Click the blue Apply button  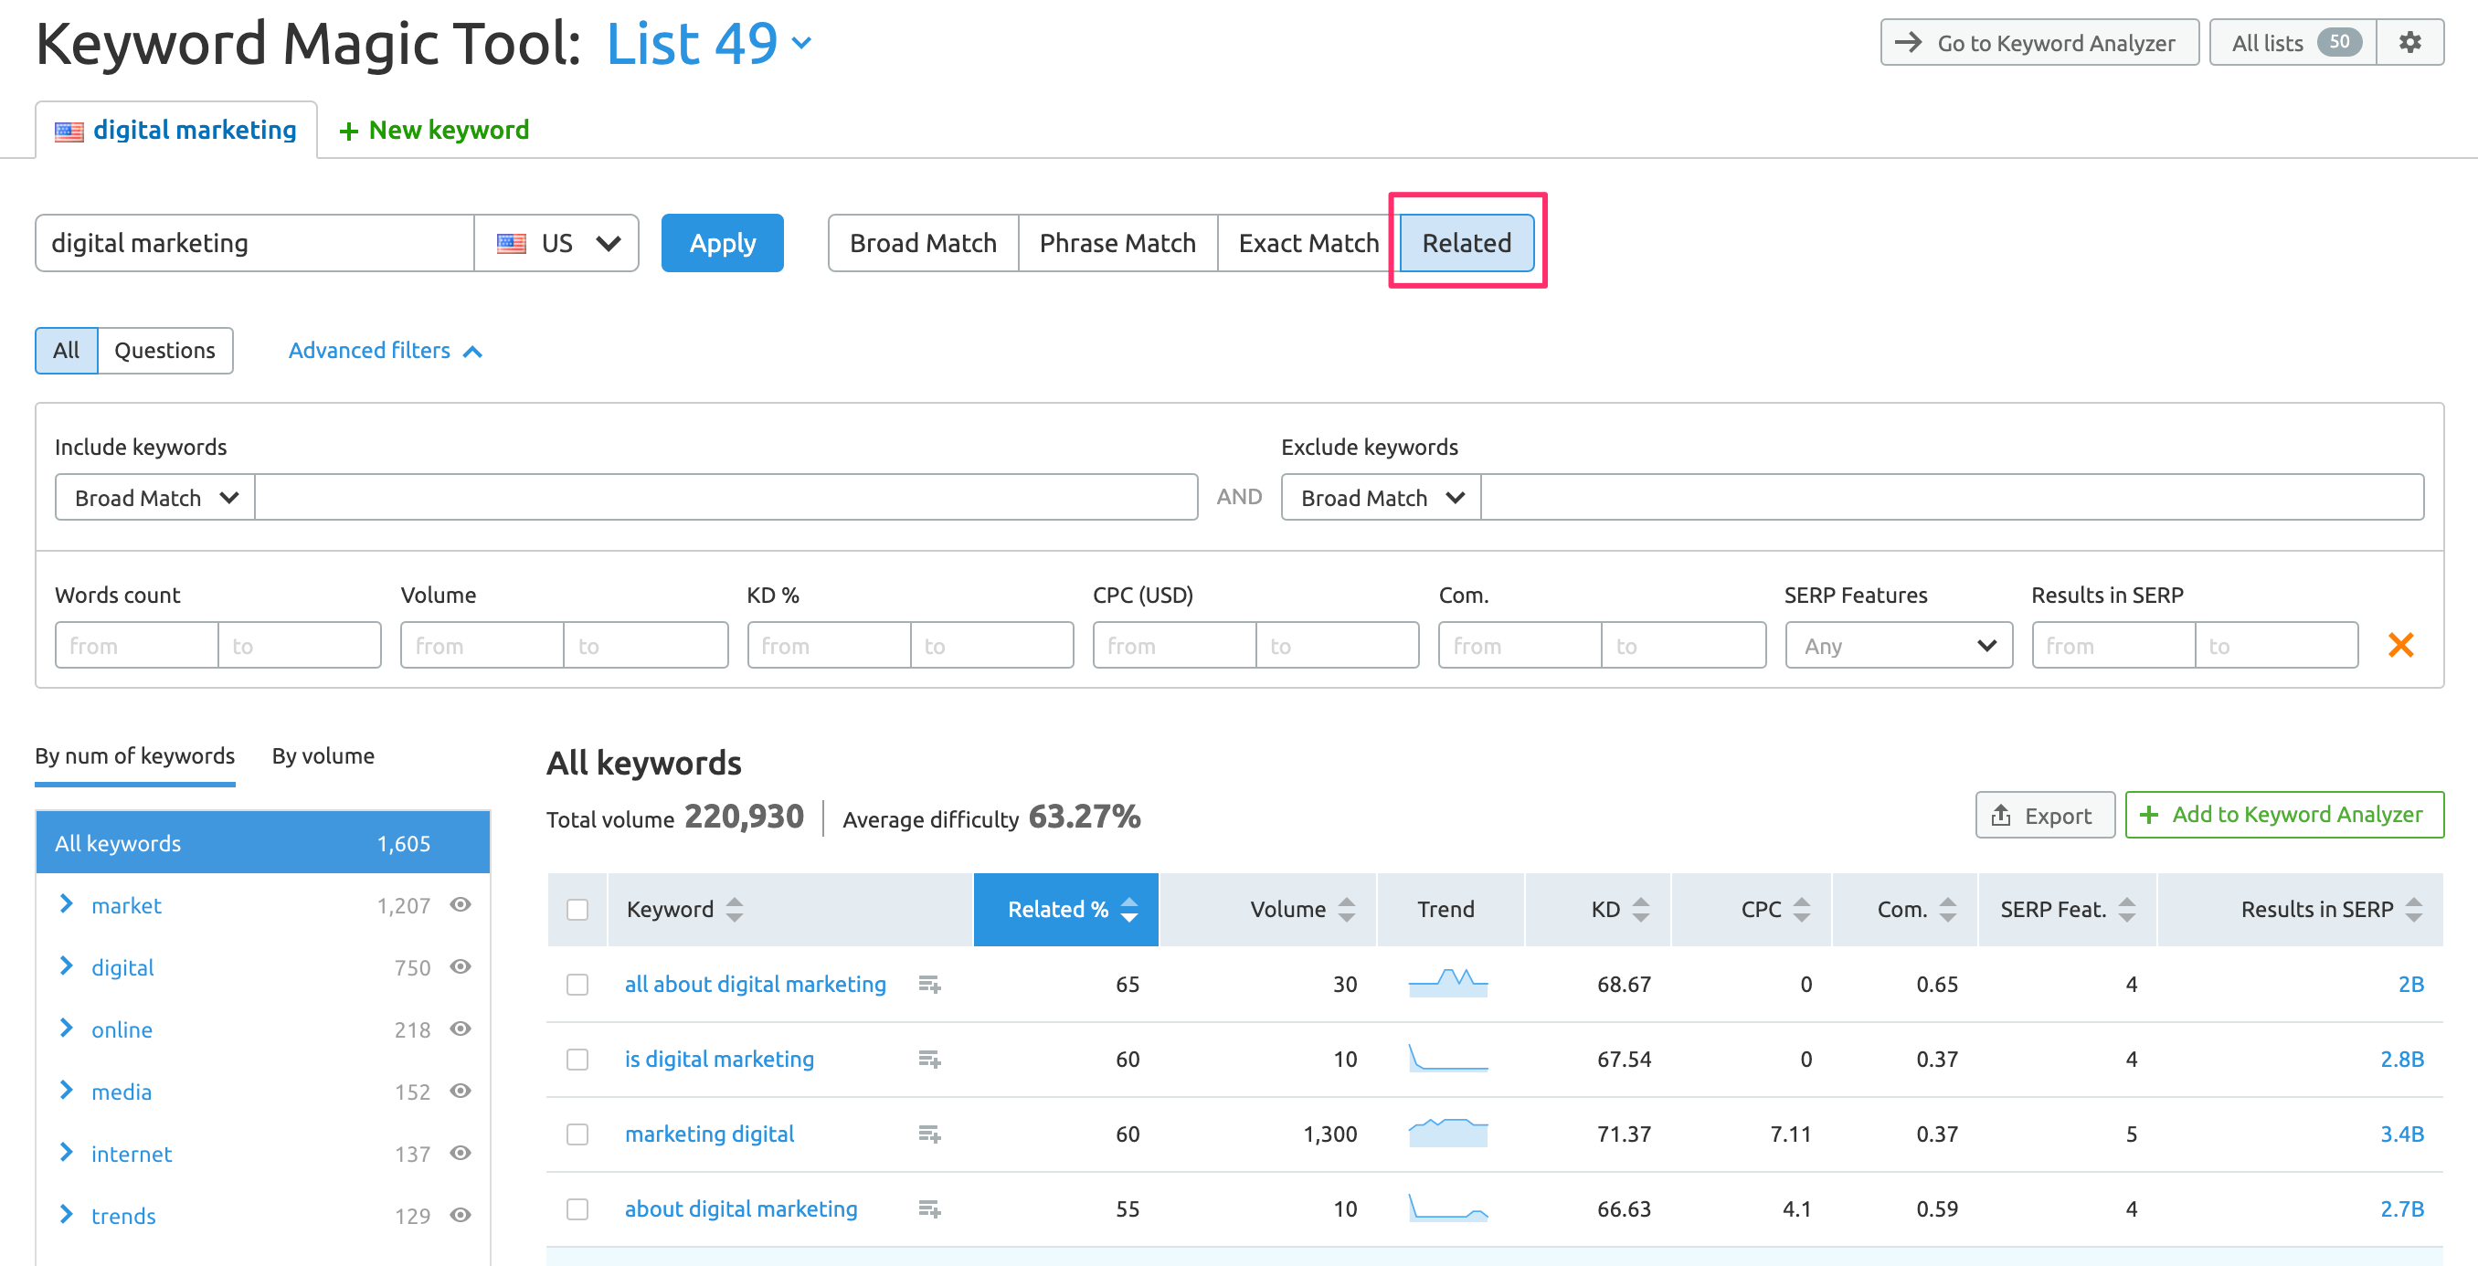722,243
